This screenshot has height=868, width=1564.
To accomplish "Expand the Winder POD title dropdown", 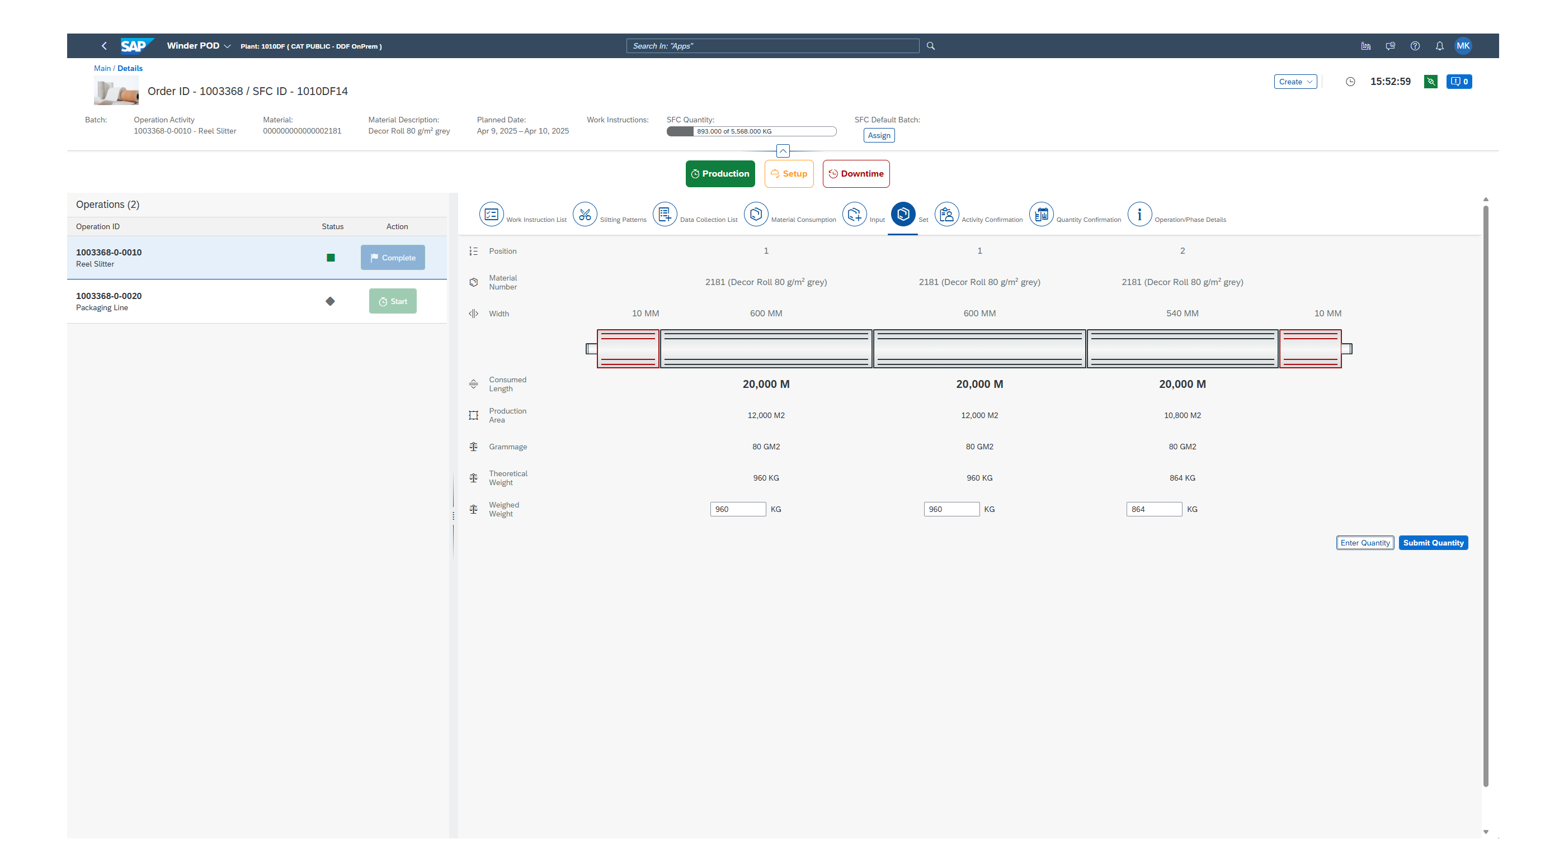I will (227, 46).
